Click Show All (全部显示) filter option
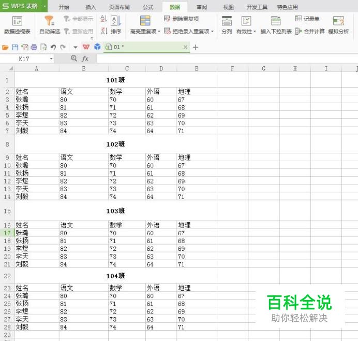The height and width of the screenshot is (341, 358). click(x=79, y=19)
